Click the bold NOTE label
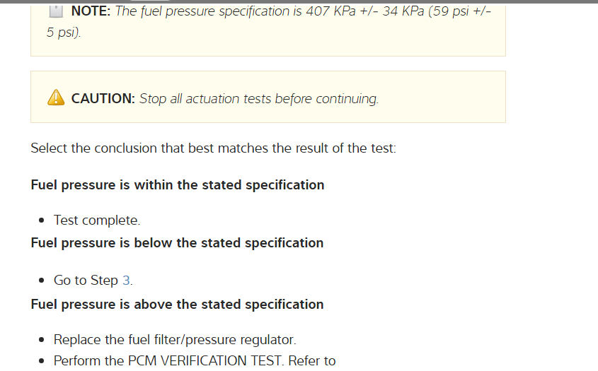The width and height of the screenshot is (598, 371). pos(91,11)
